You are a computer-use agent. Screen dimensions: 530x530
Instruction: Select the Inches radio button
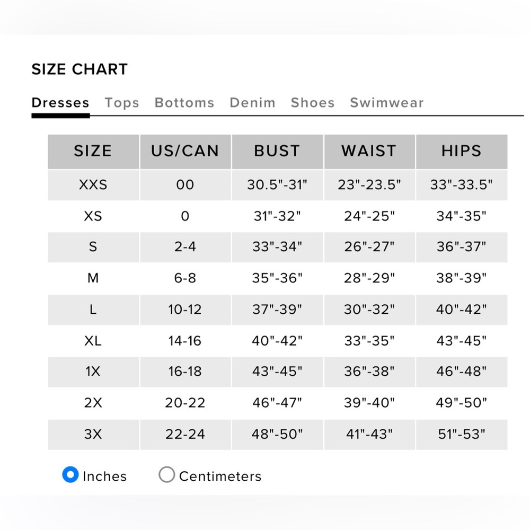tap(70, 474)
